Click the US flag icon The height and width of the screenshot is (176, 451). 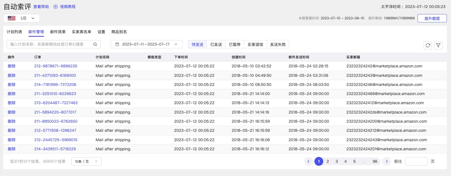[x=12, y=18]
